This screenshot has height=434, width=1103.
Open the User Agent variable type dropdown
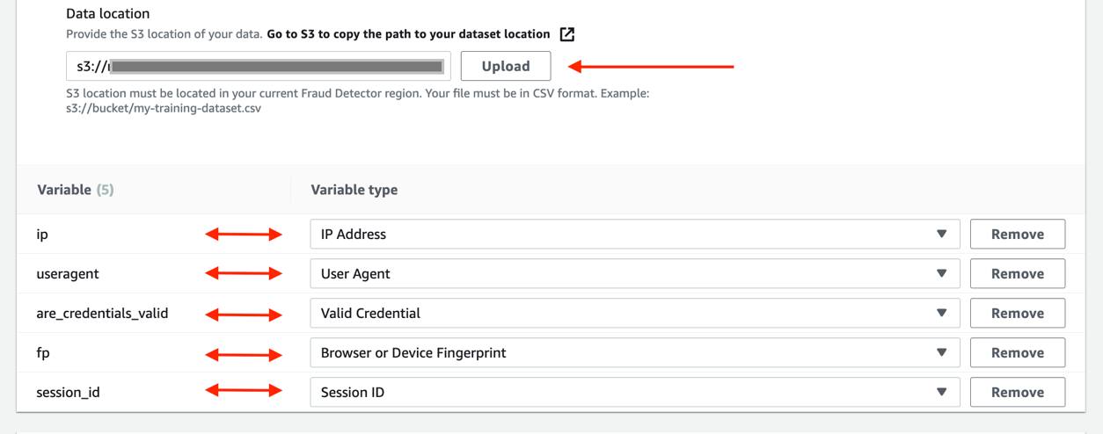pos(634,274)
